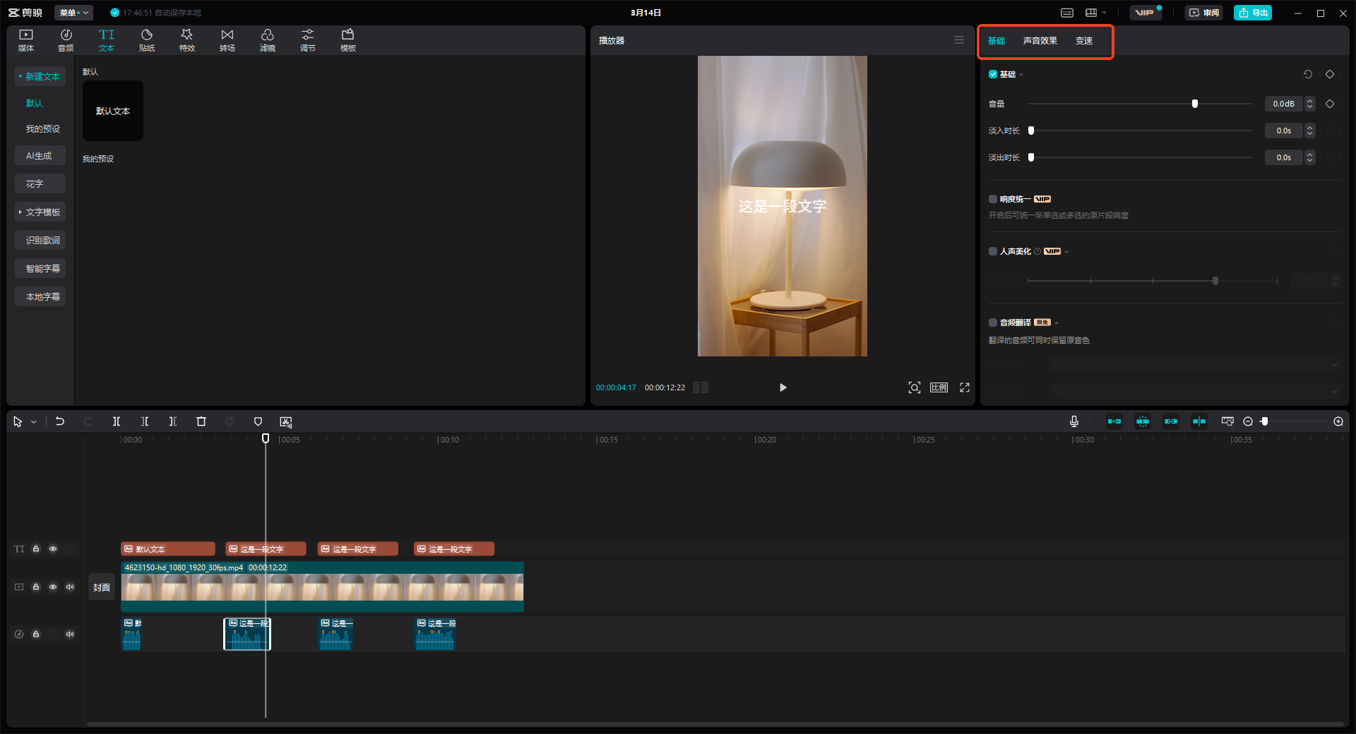This screenshot has width=1356, height=734.
Task: Click the 比例 ratio button in player
Action: coord(939,387)
